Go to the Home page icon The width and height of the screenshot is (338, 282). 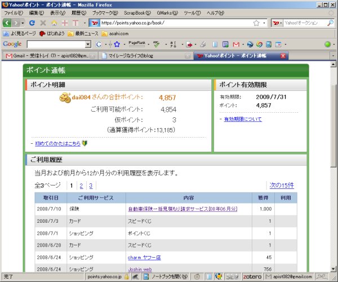(54, 23)
